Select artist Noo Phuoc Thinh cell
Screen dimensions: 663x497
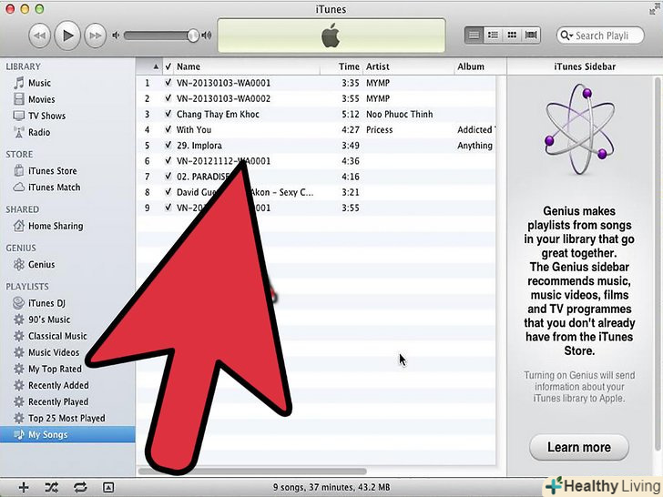coord(400,114)
